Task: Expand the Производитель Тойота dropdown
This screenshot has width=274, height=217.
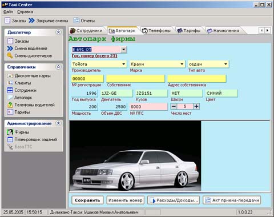Action: (x=124, y=64)
